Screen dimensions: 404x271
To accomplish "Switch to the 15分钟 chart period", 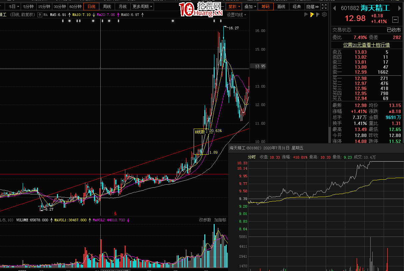I will (44, 7).
